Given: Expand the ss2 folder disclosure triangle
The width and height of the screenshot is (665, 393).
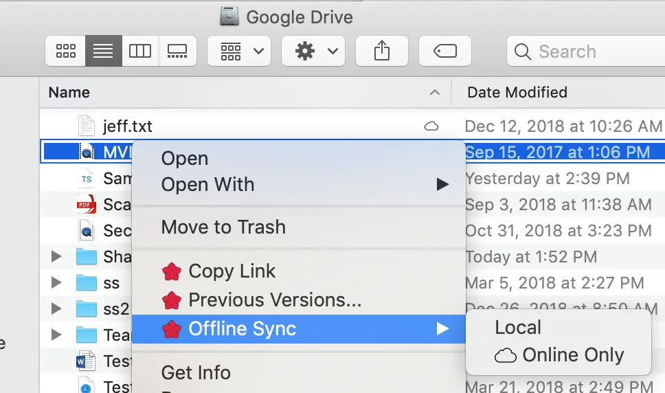Looking at the screenshot, I should click(x=56, y=308).
